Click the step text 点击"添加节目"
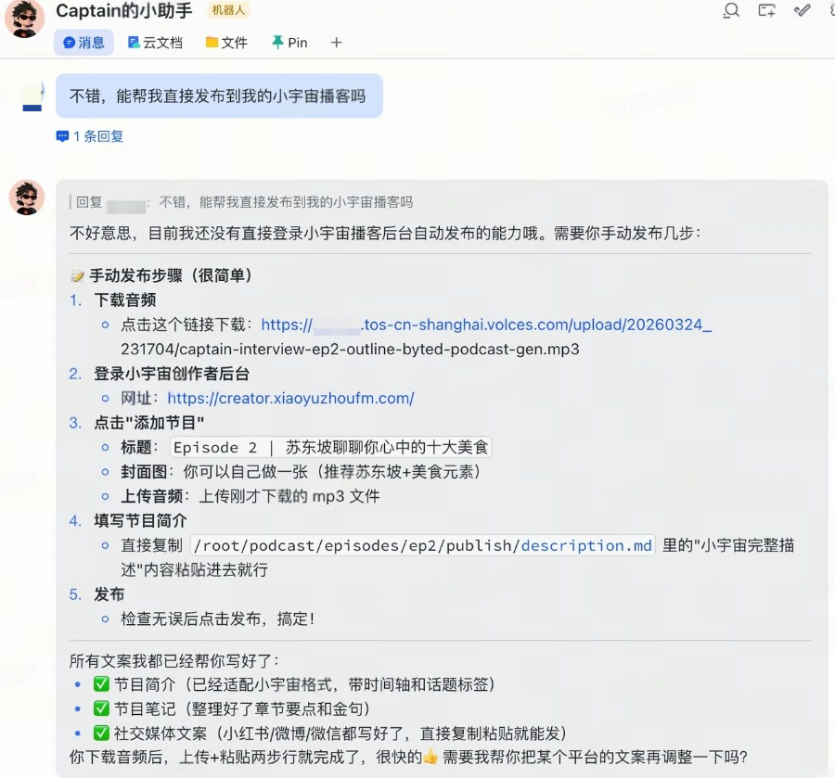 (149, 423)
